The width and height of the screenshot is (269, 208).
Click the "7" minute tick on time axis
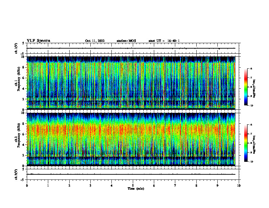click(175, 186)
